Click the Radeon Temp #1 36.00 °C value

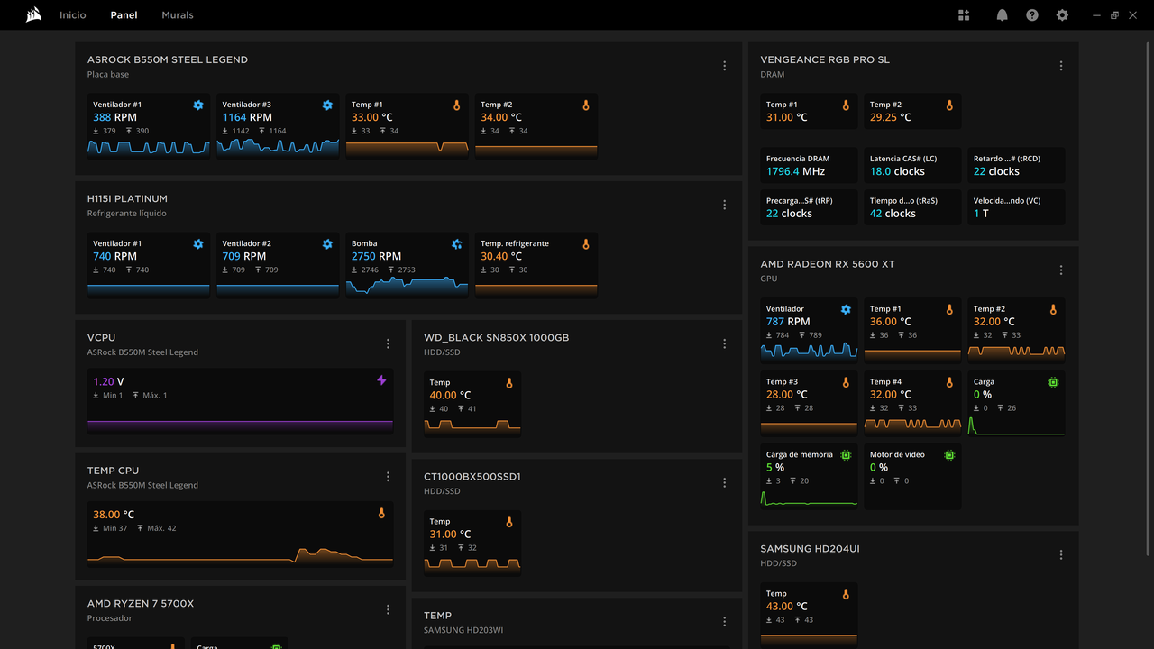tap(891, 322)
